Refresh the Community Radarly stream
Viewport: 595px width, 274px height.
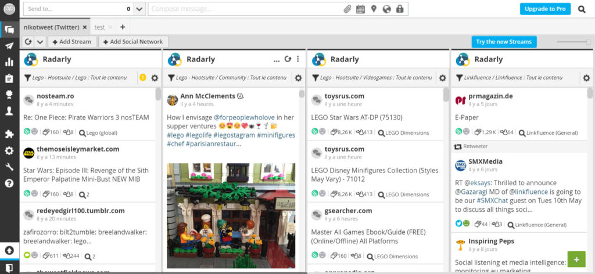click(x=288, y=59)
